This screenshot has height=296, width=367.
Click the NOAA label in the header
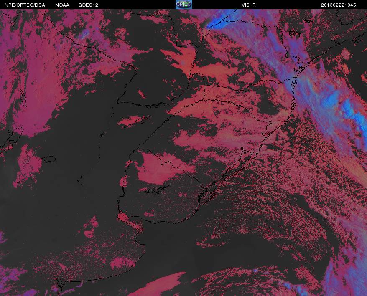coord(62,5)
